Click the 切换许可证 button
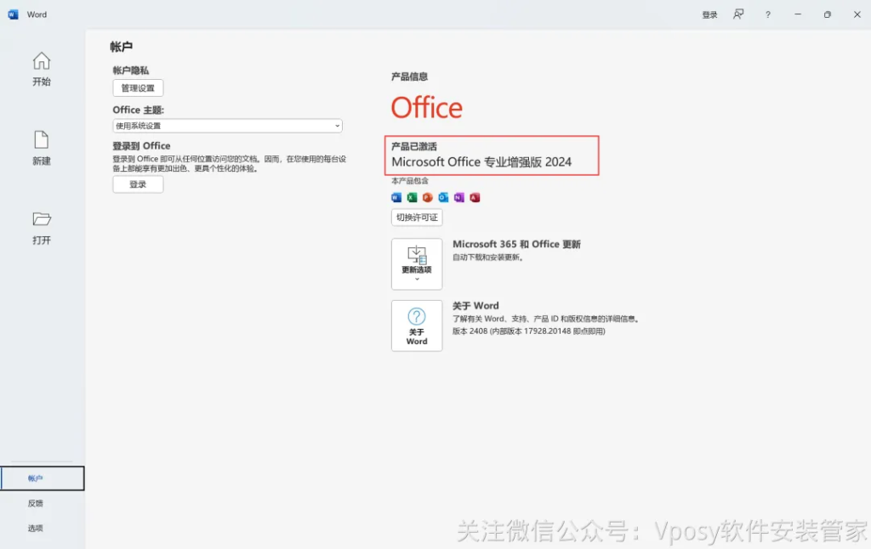 (x=417, y=218)
